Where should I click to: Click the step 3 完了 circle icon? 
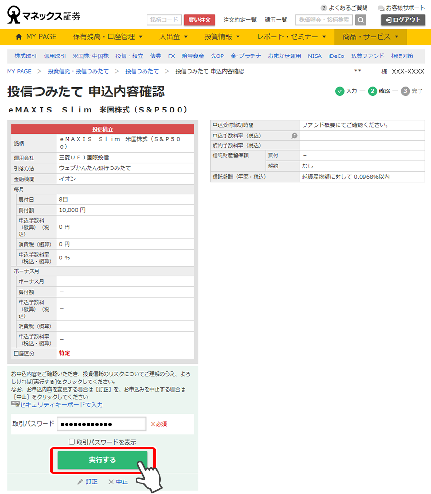coord(405,91)
